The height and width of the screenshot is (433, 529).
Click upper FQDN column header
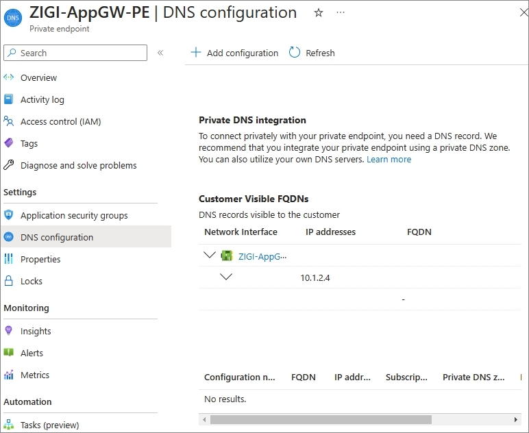[419, 232]
